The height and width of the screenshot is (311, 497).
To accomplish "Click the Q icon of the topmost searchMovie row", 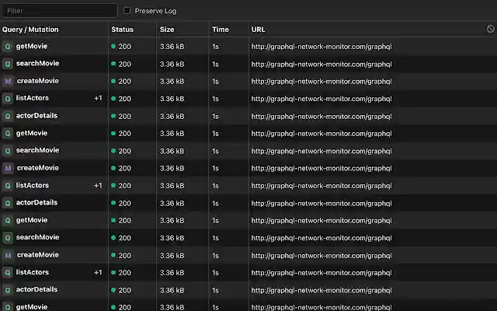I will (x=8, y=64).
